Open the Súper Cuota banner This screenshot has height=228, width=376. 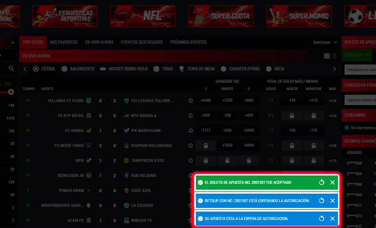[221, 16]
